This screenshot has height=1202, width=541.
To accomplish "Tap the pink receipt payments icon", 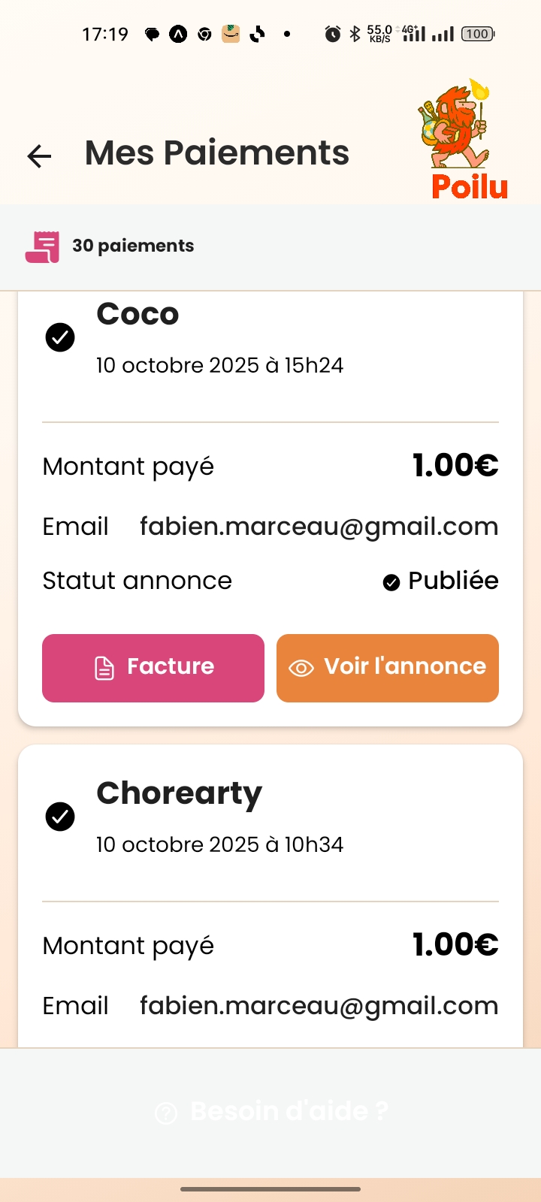I will (42, 246).
